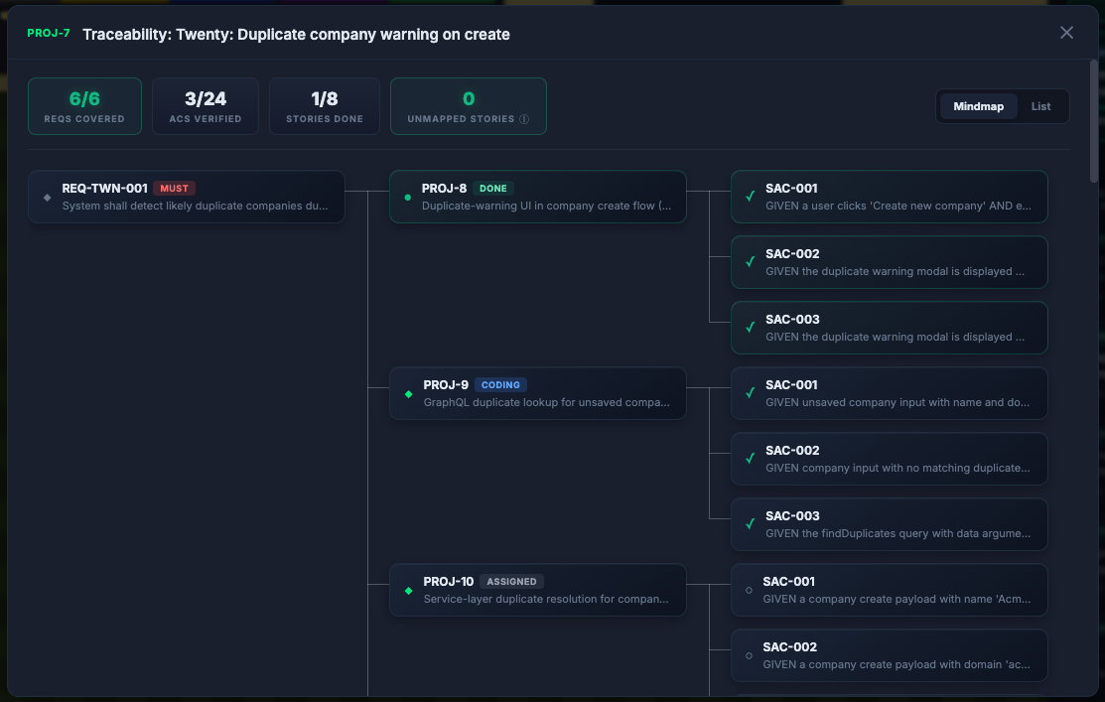Toggle the verified state of SAC-003 under PROJ-8
Viewport: 1105px width, 702px height.
pos(751,327)
